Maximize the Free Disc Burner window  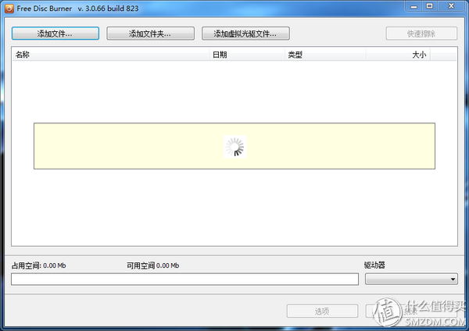pos(429,6)
